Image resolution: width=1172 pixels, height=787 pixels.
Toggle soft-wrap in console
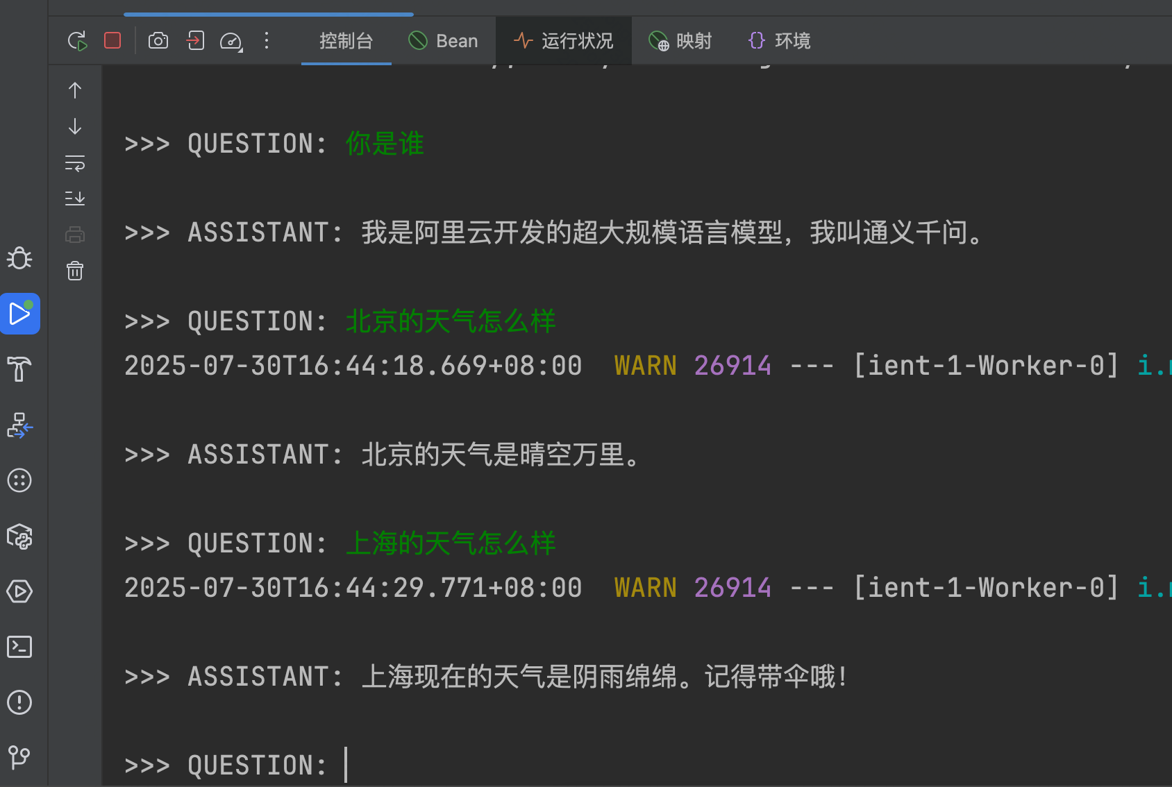click(x=75, y=162)
